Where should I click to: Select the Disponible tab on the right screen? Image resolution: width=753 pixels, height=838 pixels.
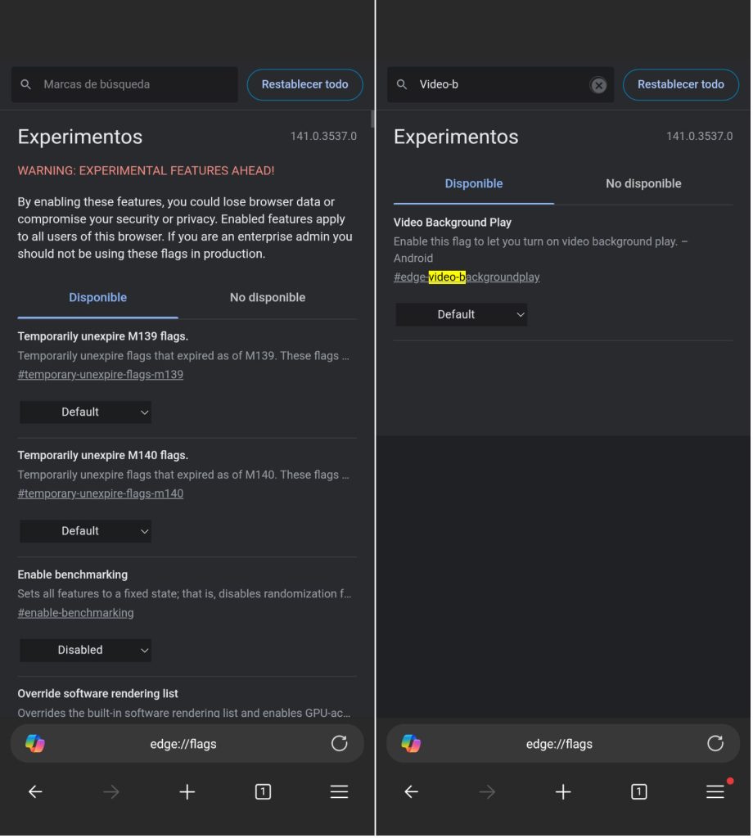tap(473, 183)
